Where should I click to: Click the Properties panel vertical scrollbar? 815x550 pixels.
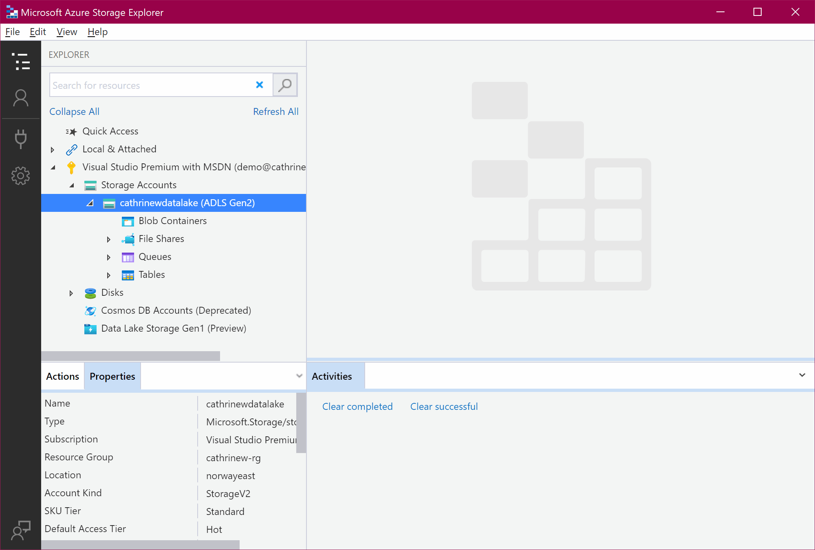pyautogui.click(x=301, y=423)
